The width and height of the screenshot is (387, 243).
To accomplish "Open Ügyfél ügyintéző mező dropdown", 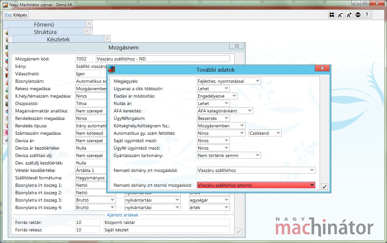I will (213, 148).
